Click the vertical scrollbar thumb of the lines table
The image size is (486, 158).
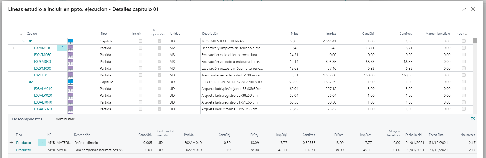click(475, 40)
